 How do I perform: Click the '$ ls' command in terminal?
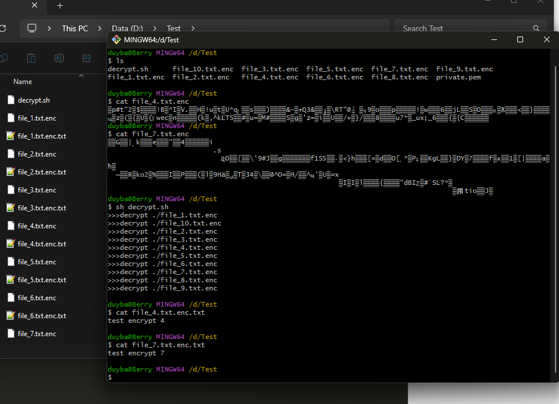pyautogui.click(x=115, y=61)
